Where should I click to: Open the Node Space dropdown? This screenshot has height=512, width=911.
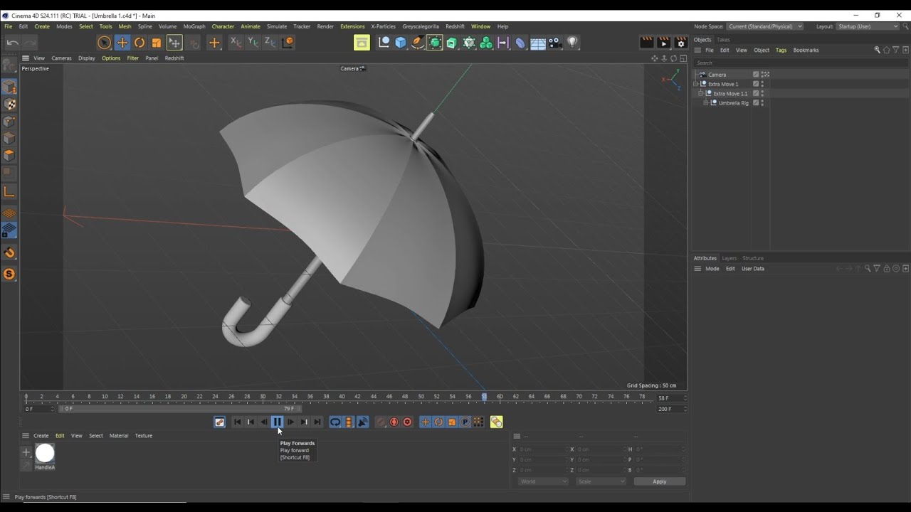(765, 26)
